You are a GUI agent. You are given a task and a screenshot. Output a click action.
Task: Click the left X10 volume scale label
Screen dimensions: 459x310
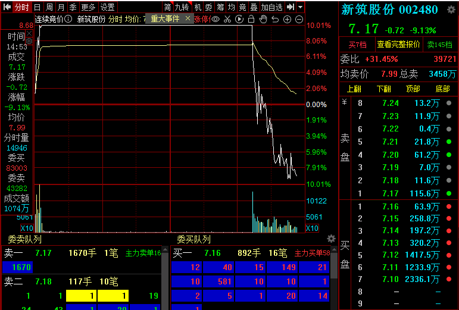pos(27,228)
